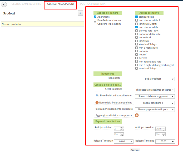Check min 6 nights (changed changed) checkbox

coord(136,65)
